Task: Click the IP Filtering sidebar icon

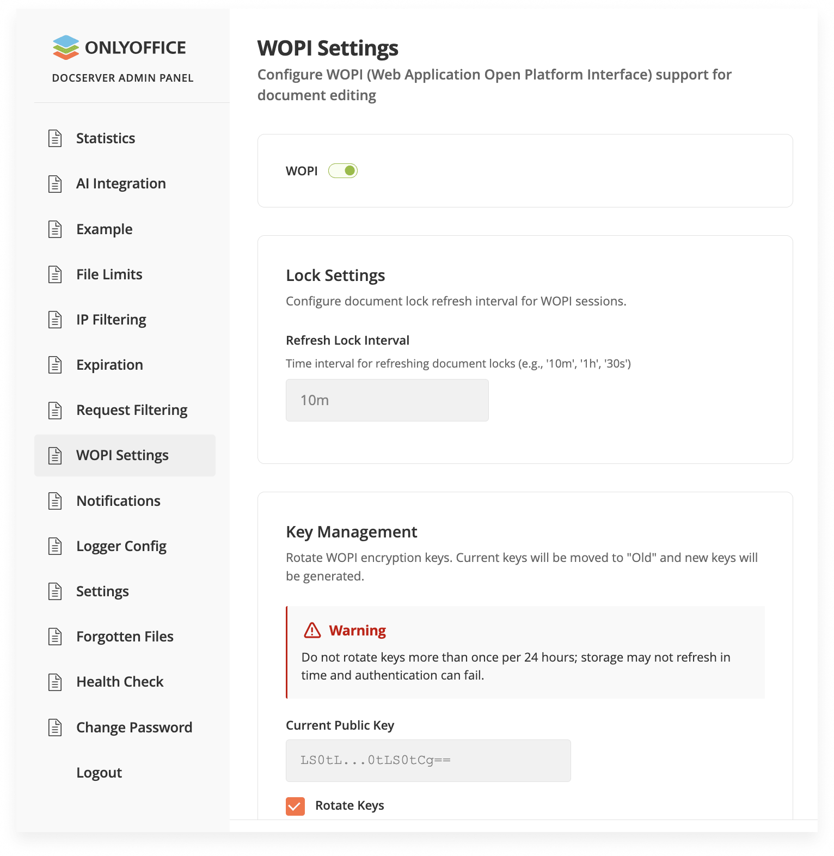Action: [x=55, y=320]
